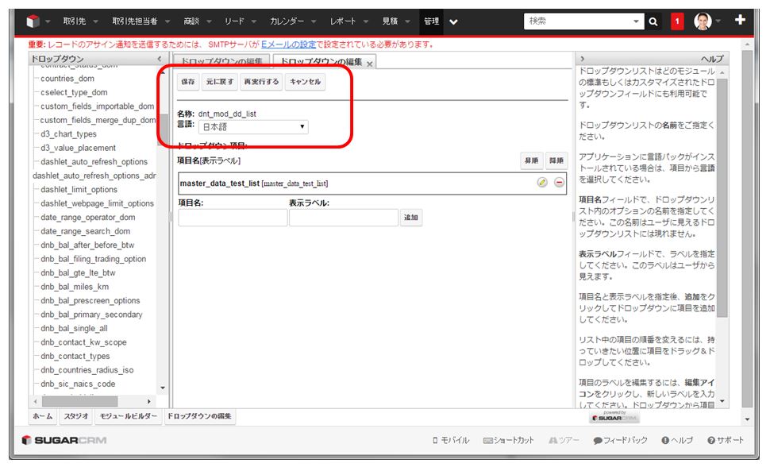Open the 管理 admin menu
Viewport: 770px width, 471px height.
pyautogui.click(x=431, y=21)
